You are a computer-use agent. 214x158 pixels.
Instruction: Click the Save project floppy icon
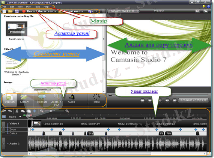click(17, 11)
